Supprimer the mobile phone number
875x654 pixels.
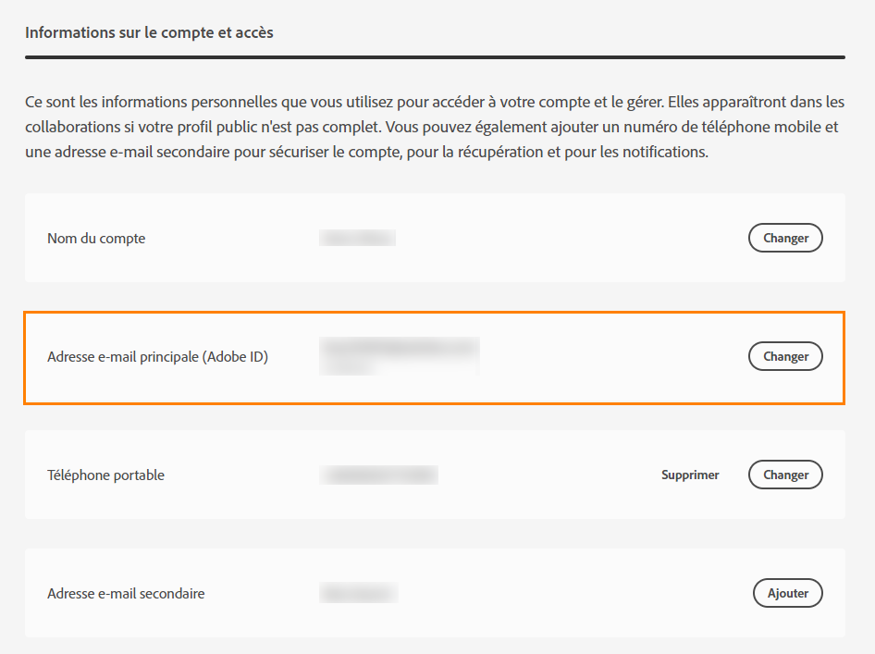690,475
